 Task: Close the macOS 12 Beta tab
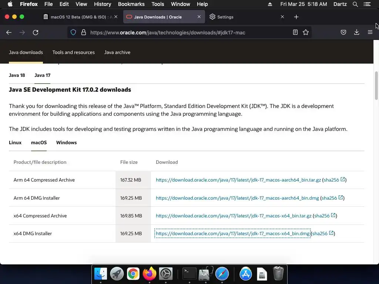[x=116, y=17]
